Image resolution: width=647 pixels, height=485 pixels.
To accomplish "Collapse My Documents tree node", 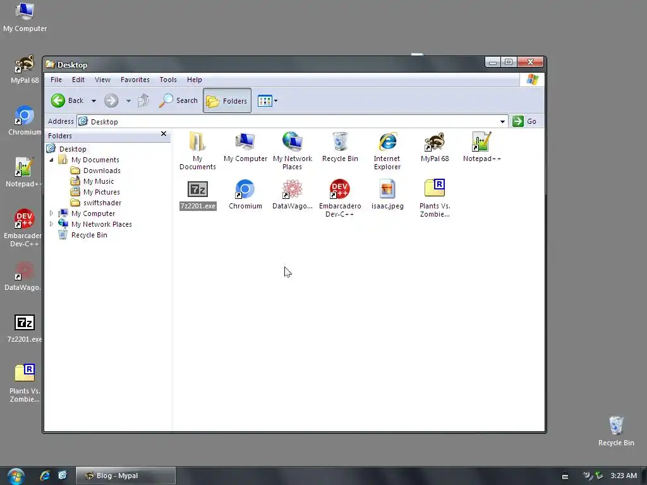I will pos(51,160).
